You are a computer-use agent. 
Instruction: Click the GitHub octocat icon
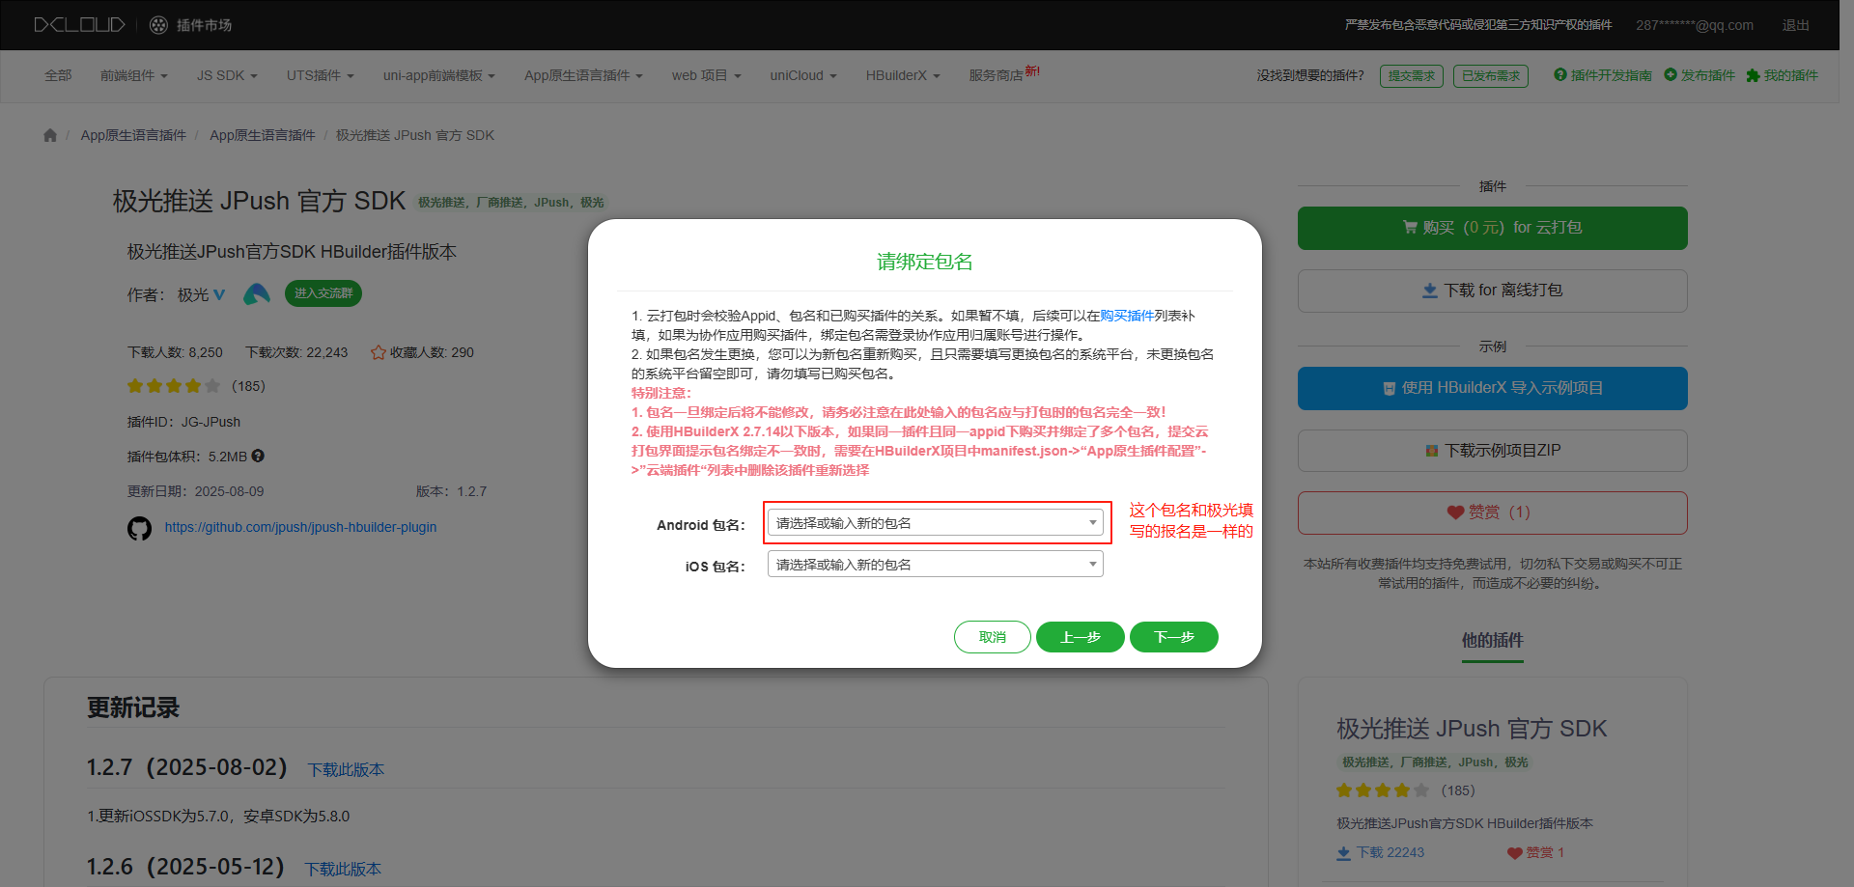coord(140,528)
